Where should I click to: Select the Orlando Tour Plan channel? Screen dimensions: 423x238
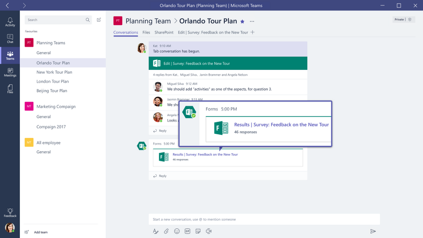click(x=63, y=63)
